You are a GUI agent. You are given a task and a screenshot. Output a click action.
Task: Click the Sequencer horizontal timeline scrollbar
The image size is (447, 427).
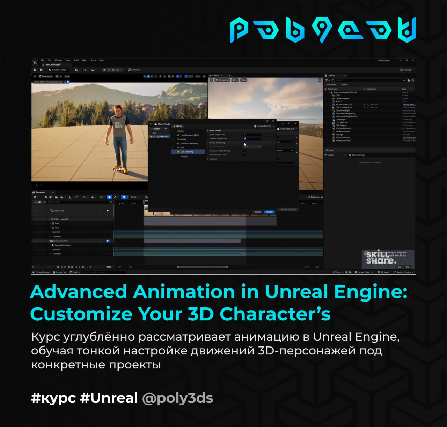coord(203,267)
